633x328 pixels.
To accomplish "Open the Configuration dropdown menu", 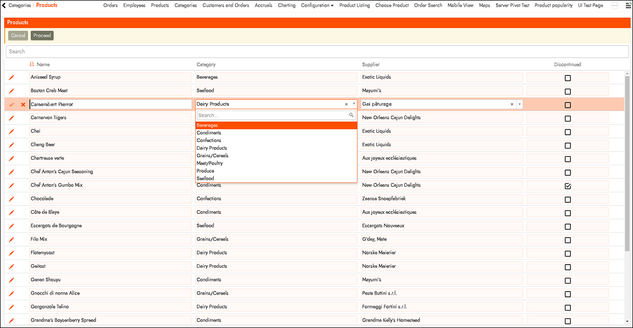I will pyautogui.click(x=317, y=5).
